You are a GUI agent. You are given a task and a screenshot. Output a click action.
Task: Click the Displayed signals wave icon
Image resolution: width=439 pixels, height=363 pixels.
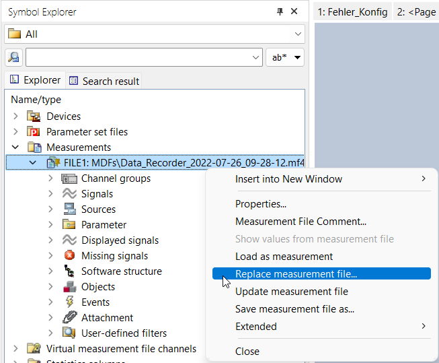69,240
